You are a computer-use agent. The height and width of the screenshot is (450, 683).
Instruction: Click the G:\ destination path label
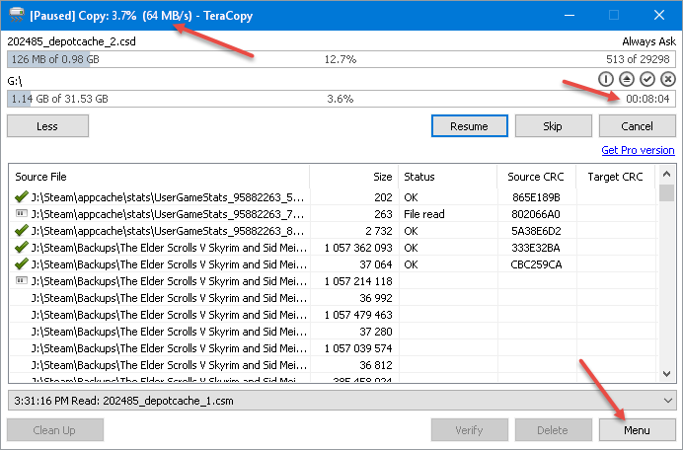click(x=15, y=81)
